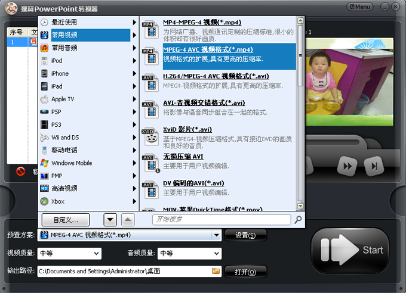Image resolution: width=406 pixels, height=293 pixels.
Task: Click into the 开始搜索 search field
Action: coord(222,219)
